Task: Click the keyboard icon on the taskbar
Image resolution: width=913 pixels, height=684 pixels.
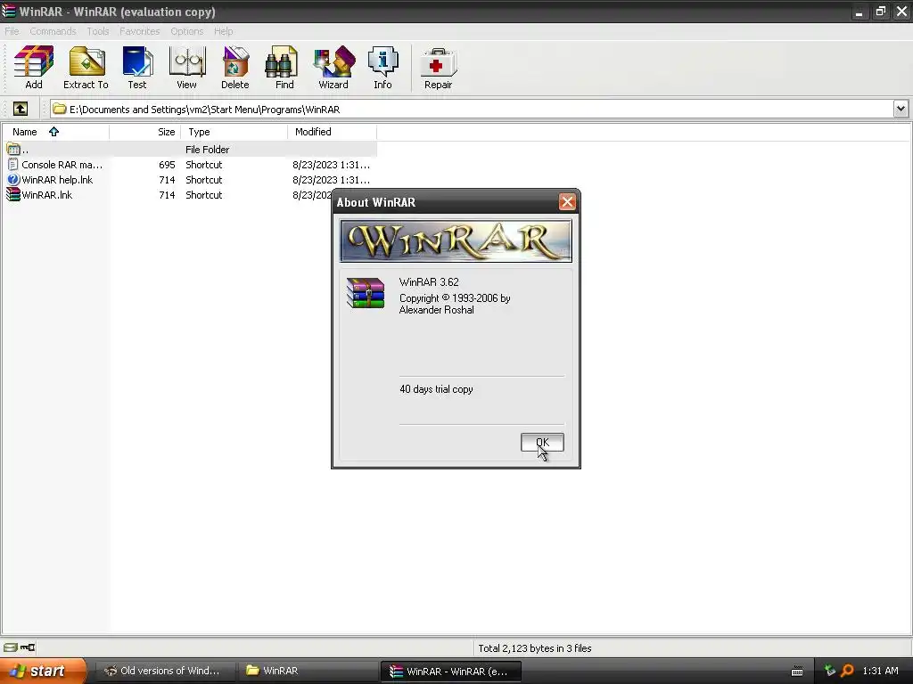Action: pos(797,672)
